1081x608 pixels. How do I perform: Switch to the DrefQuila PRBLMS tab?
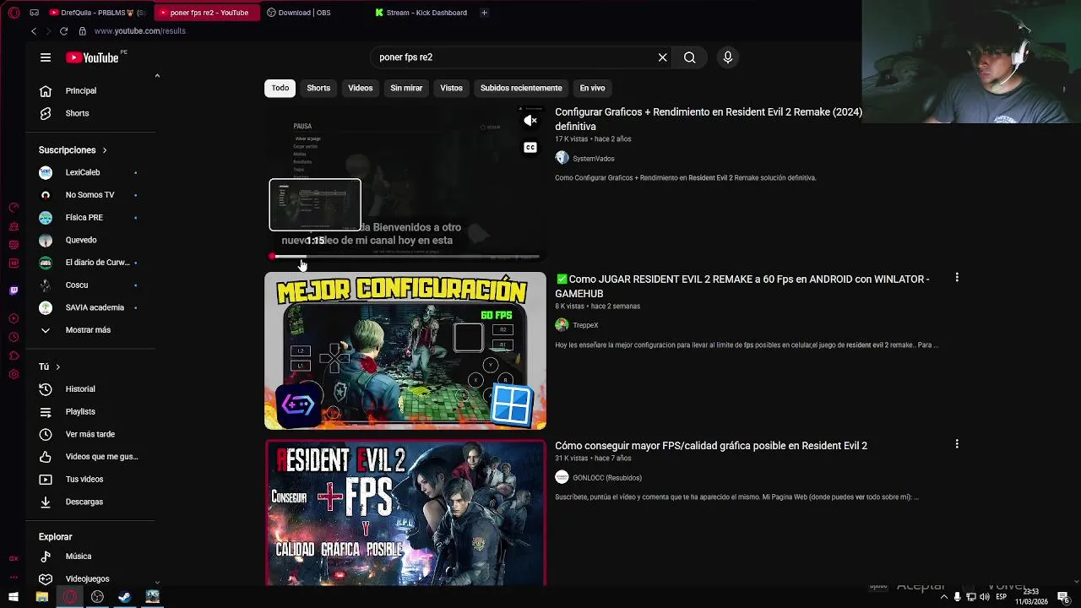[x=98, y=13]
